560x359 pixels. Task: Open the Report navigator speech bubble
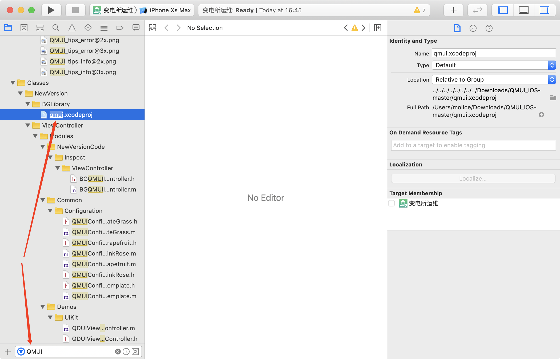coord(136,28)
